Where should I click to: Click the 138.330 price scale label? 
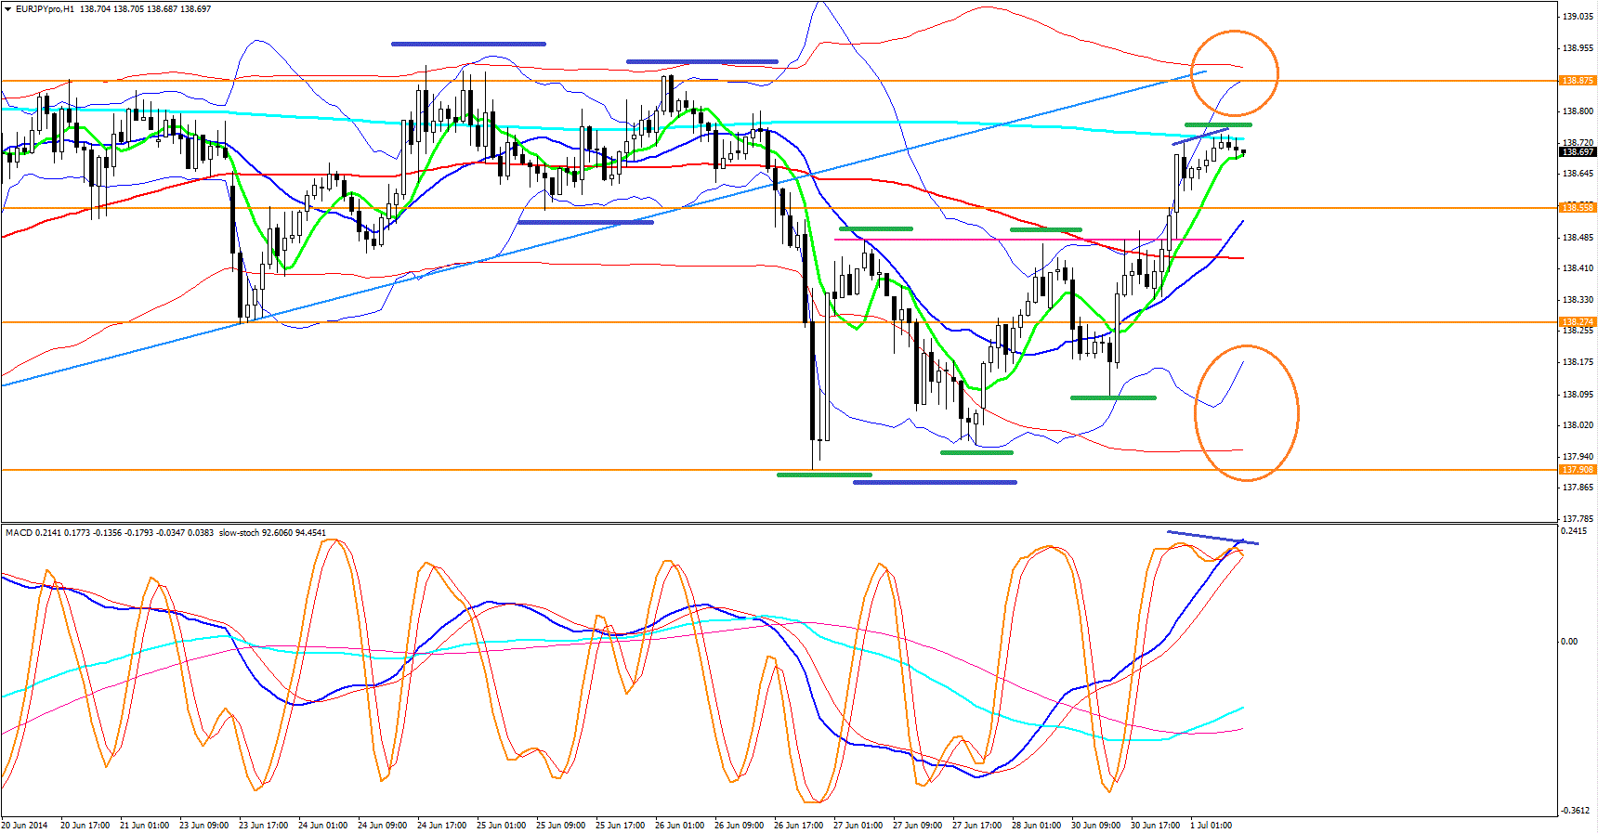(x=1578, y=300)
